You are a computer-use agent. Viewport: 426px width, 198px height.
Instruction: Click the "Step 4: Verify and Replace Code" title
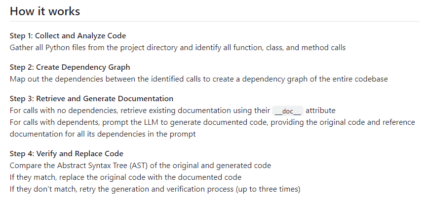click(66, 153)
